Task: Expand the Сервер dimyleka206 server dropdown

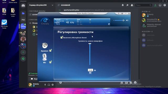Action: (52, 5)
